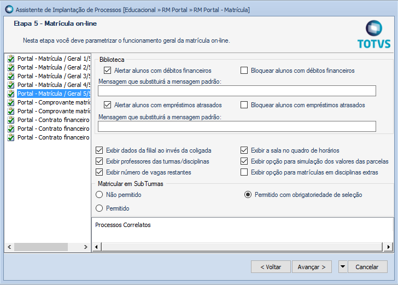This screenshot has height=285, width=398.
Task: Toggle Exibir opção para simulação dos valores das parcelas
Action: point(244,161)
